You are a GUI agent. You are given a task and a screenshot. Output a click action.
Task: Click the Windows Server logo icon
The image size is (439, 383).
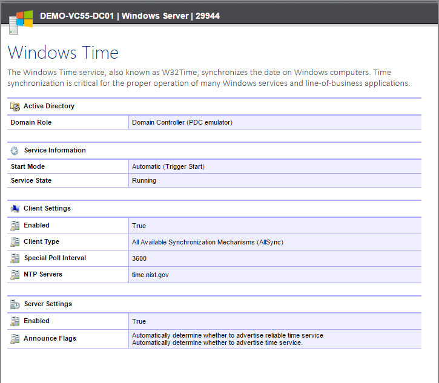point(21,22)
